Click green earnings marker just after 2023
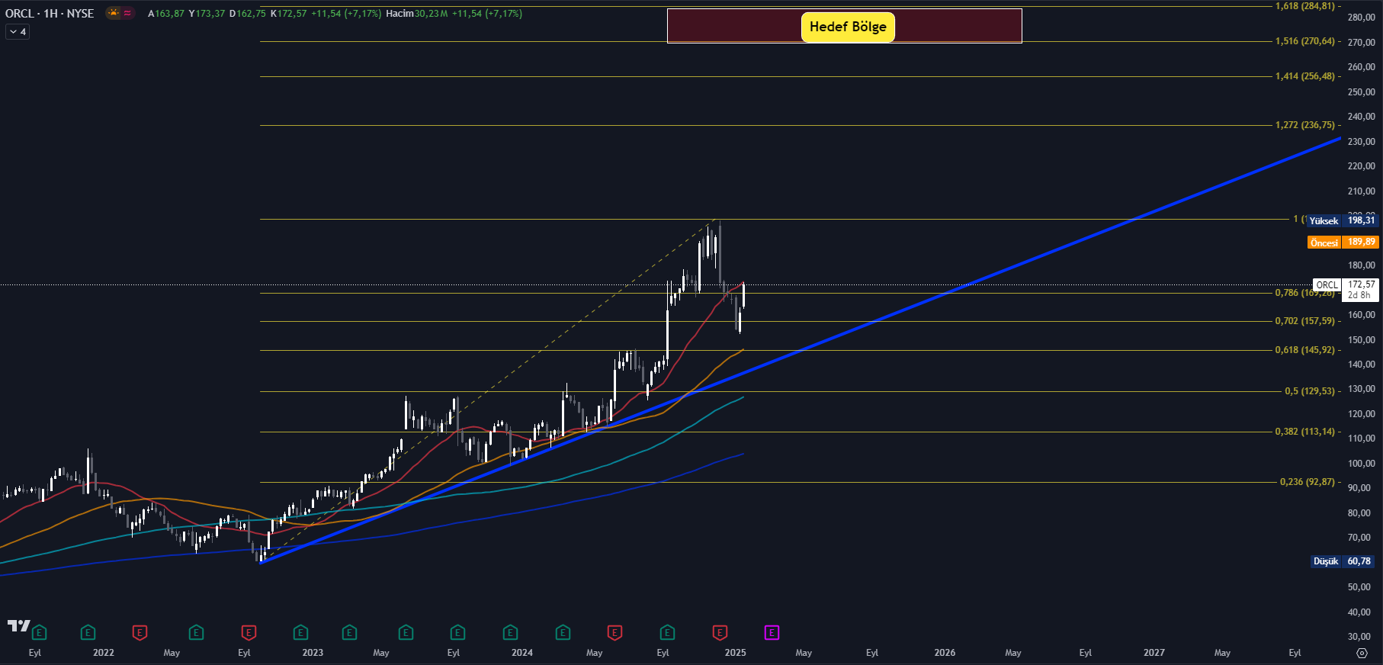The height and width of the screenshot is (665, 1383). tap(349, 632)
